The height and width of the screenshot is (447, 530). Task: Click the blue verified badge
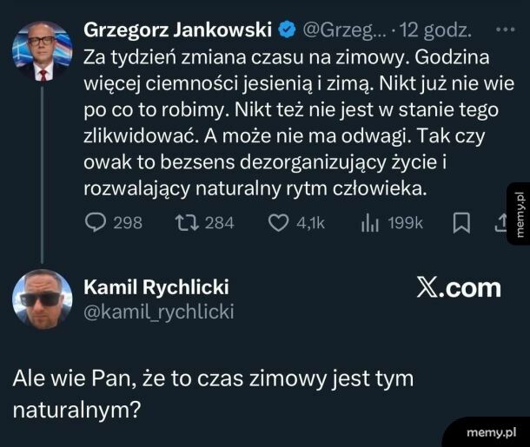point(284,30)
